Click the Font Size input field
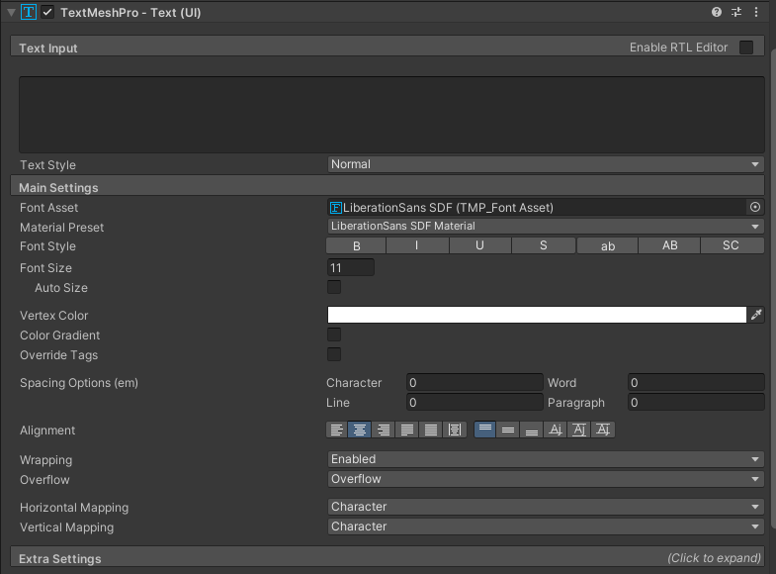 350,268
